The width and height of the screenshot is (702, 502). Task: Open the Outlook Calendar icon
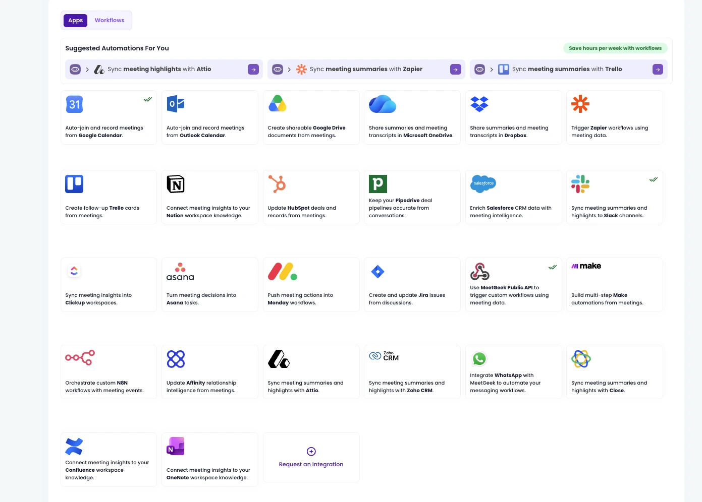click(x=176, y=104)
